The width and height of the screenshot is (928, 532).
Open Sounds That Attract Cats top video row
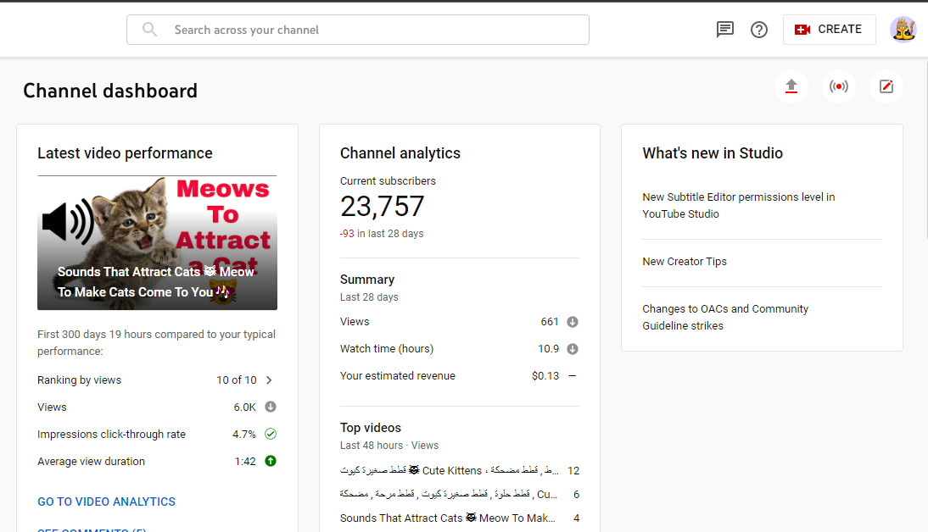pos(459,518)
